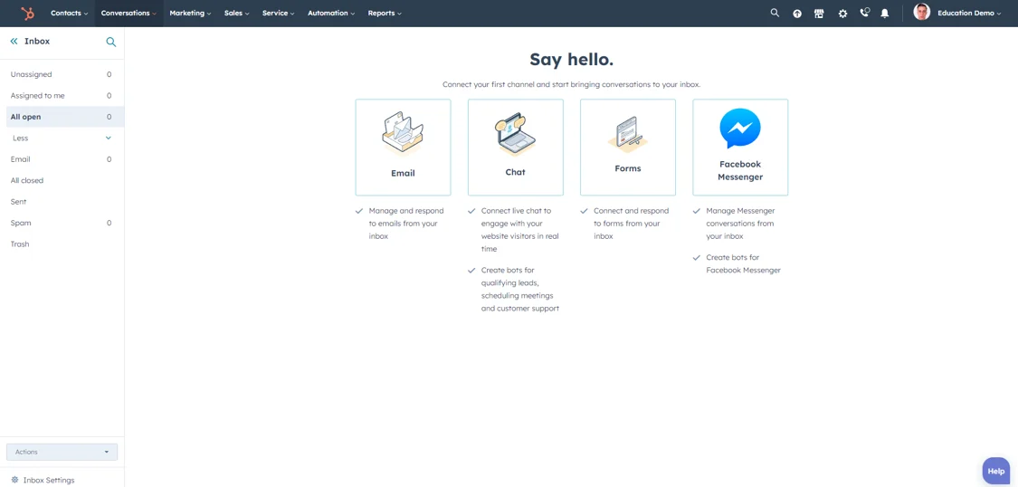Open the Sent view

(62, 202)
